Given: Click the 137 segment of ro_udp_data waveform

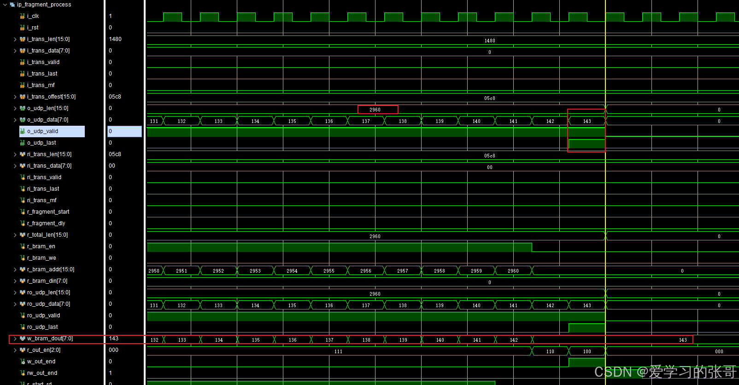Looking at the screenshot, I should 366,305.
